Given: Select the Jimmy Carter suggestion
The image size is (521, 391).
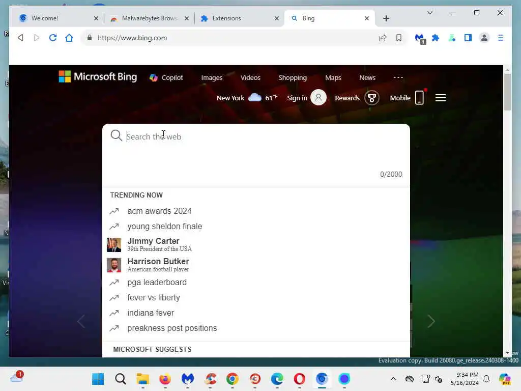Looking at the screenshot, I should click(x=256, y=244).
